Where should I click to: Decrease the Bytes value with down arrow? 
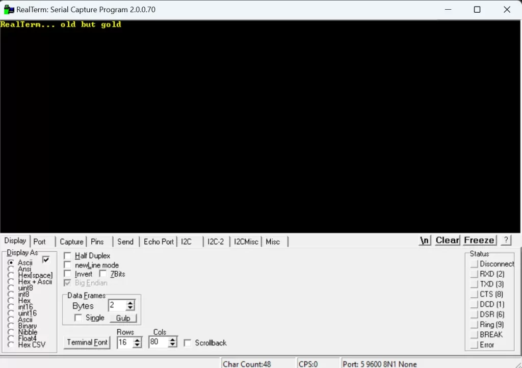click(130, 308)
